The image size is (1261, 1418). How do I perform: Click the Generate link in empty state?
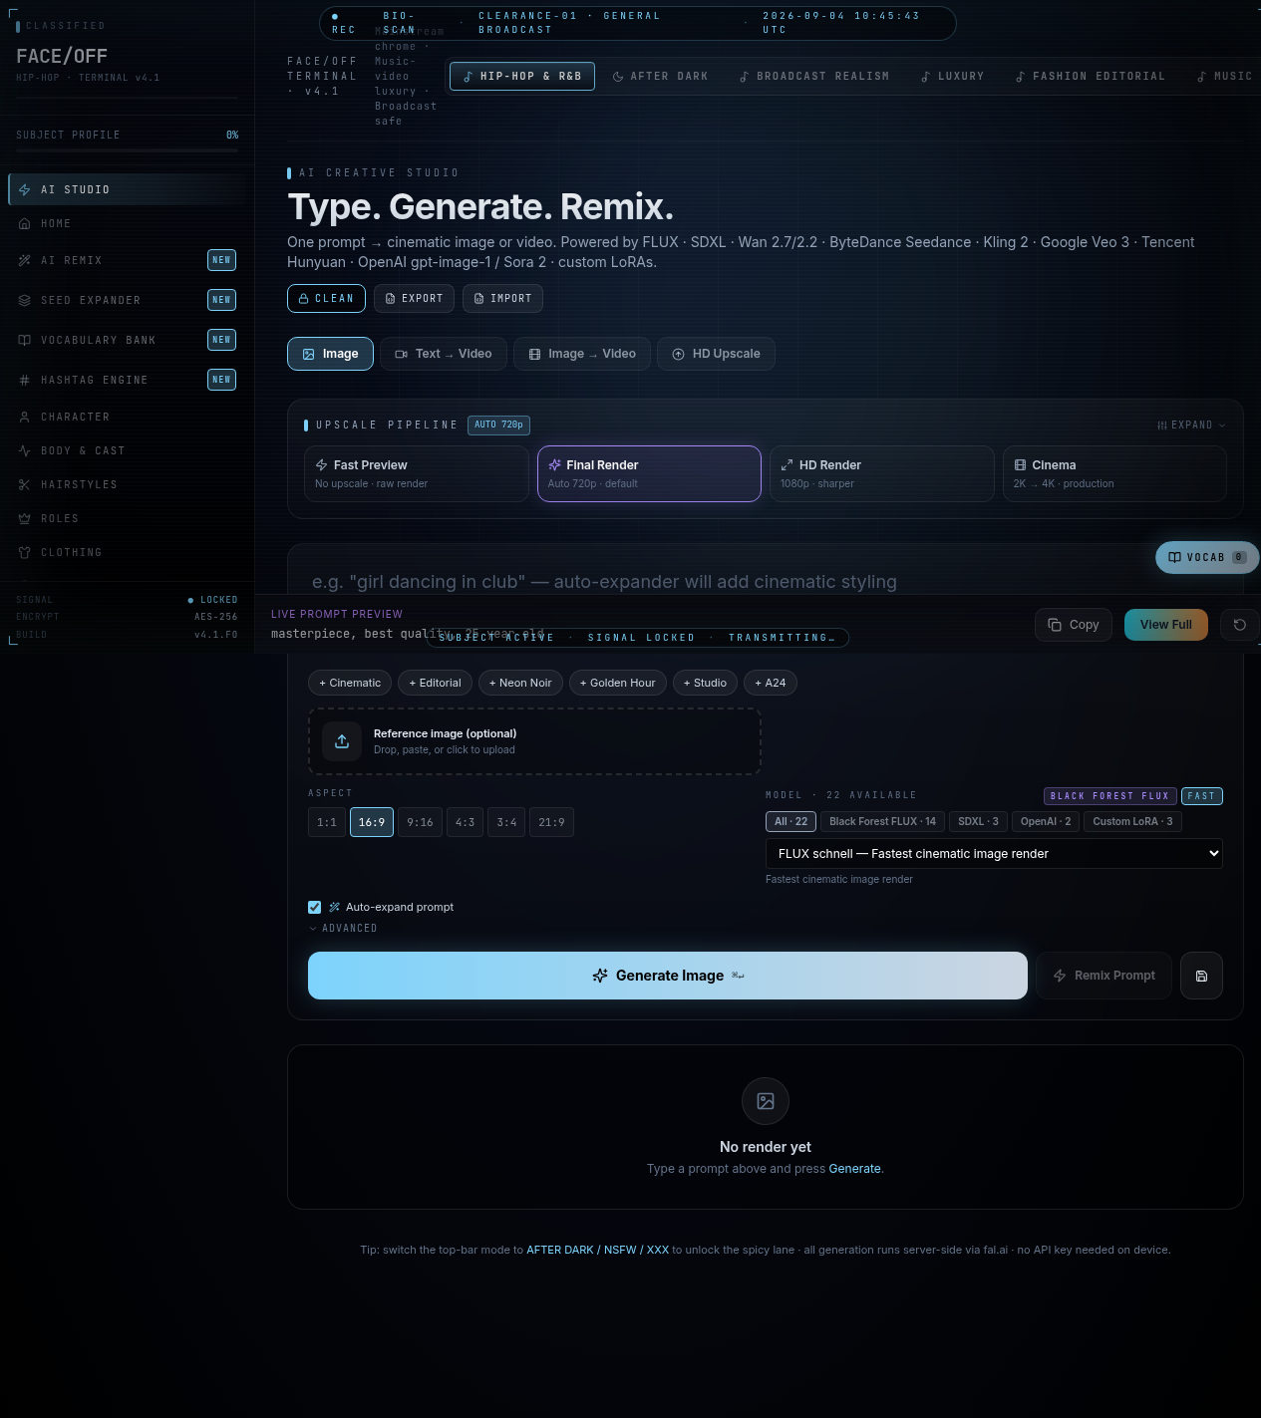coord(854,1169)
